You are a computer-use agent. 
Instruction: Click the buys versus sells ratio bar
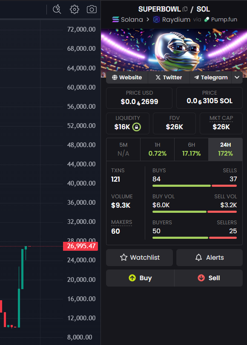(195, 186)
